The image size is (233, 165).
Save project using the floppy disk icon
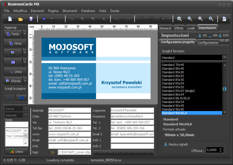pos(31,19)
